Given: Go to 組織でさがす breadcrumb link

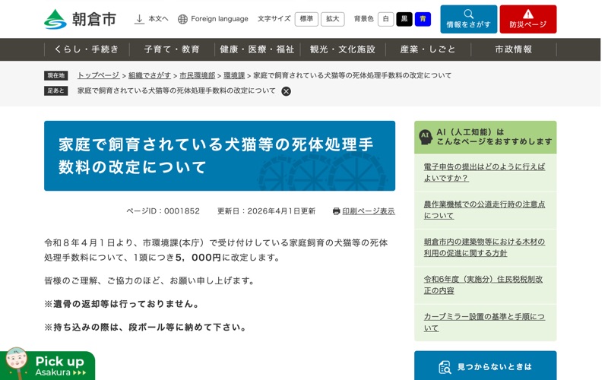Looking at the screenshot, I should [x=150, y=75].
